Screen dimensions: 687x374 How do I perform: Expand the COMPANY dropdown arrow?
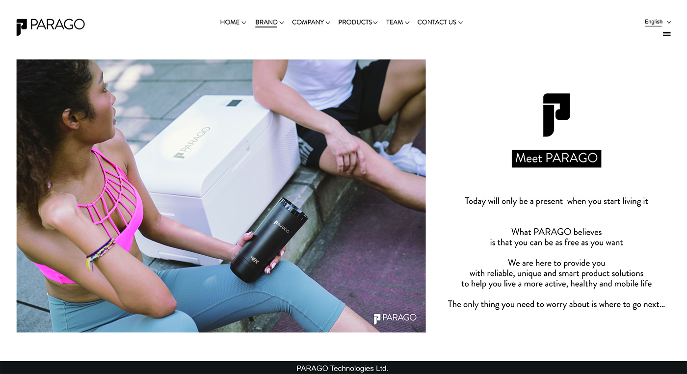(x=328, y=23)
